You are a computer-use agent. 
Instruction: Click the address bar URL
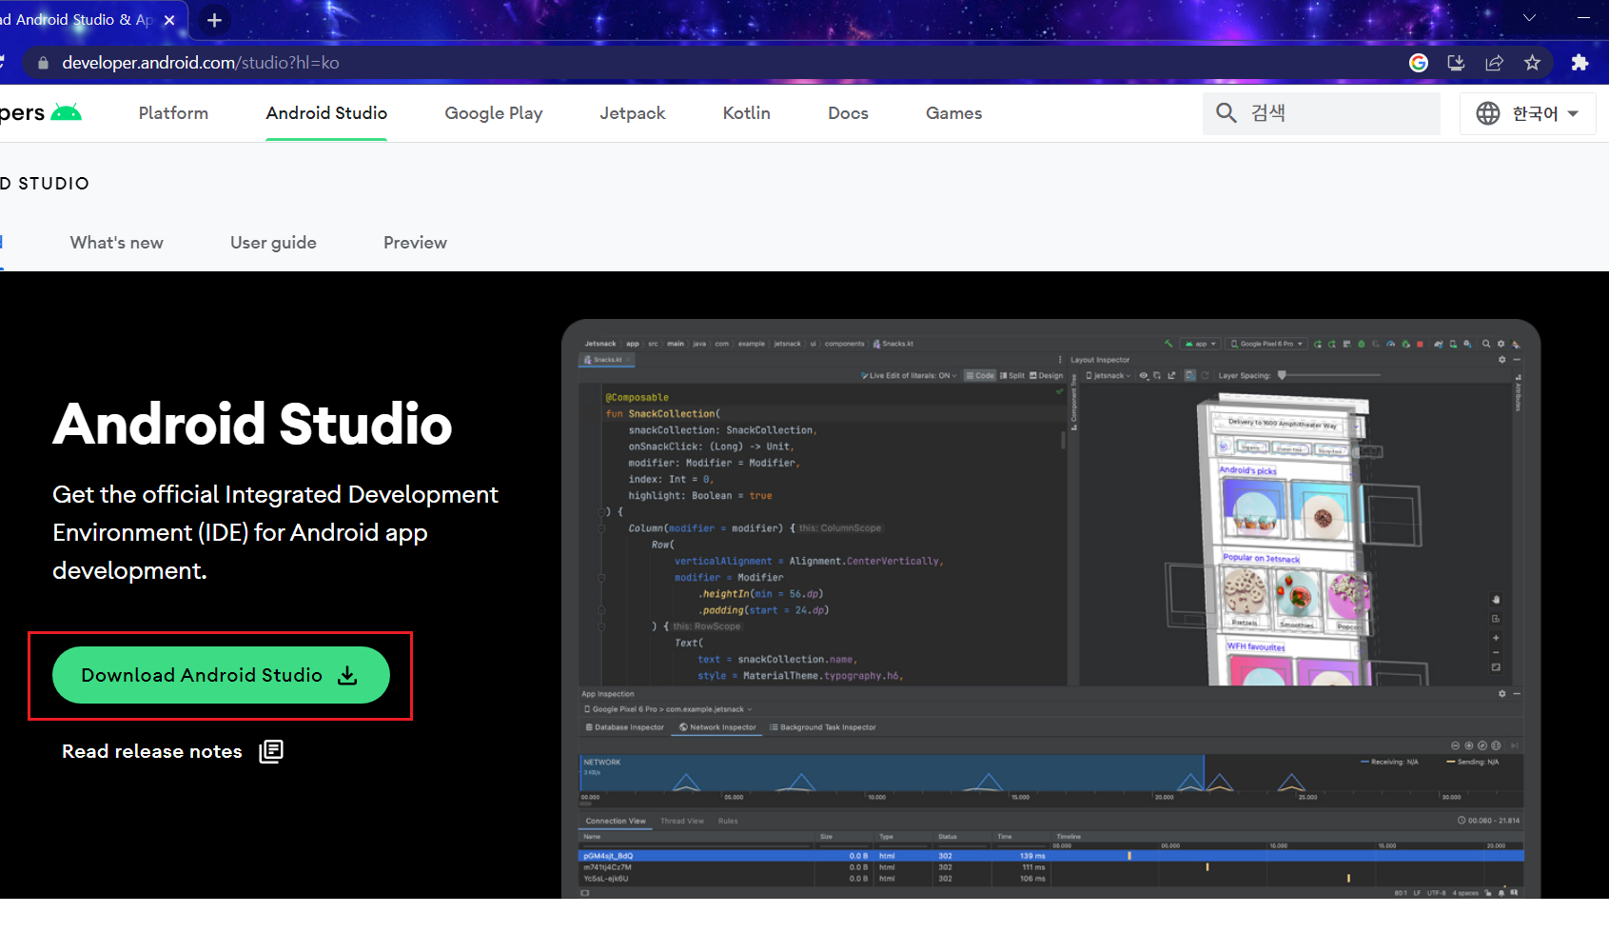tap(201, 63)
